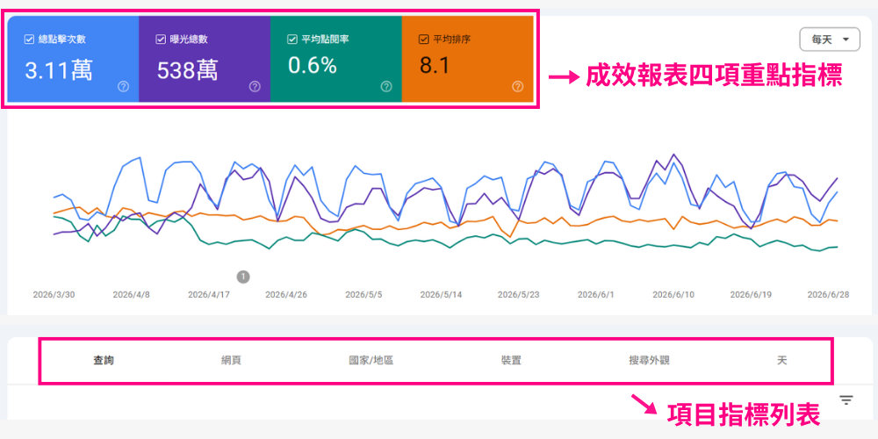Click the 0.6% CTR value

[313, 66]
